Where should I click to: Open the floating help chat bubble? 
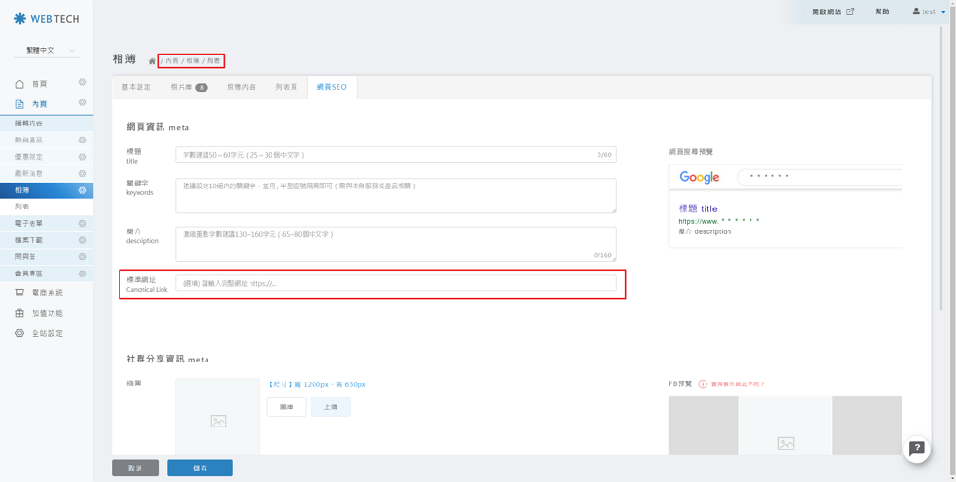point(917,448)
